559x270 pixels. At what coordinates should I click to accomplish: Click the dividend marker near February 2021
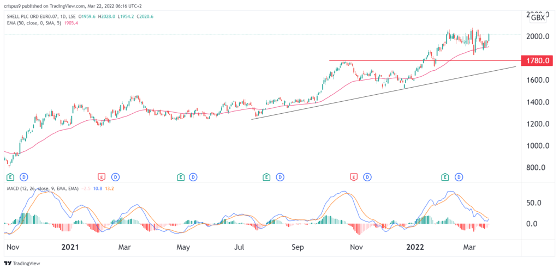pos(115,176)
